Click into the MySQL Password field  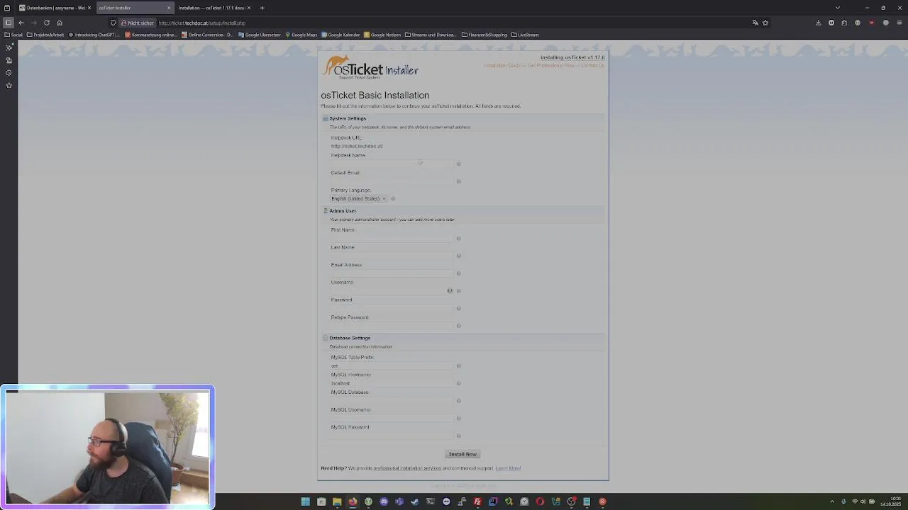[x=392, y=436]
